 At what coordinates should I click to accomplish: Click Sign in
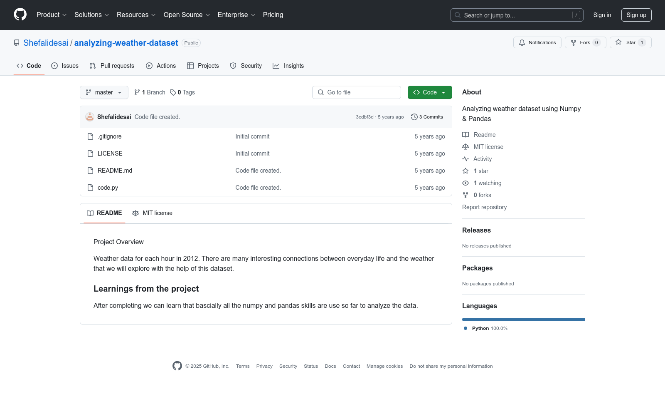602,15
